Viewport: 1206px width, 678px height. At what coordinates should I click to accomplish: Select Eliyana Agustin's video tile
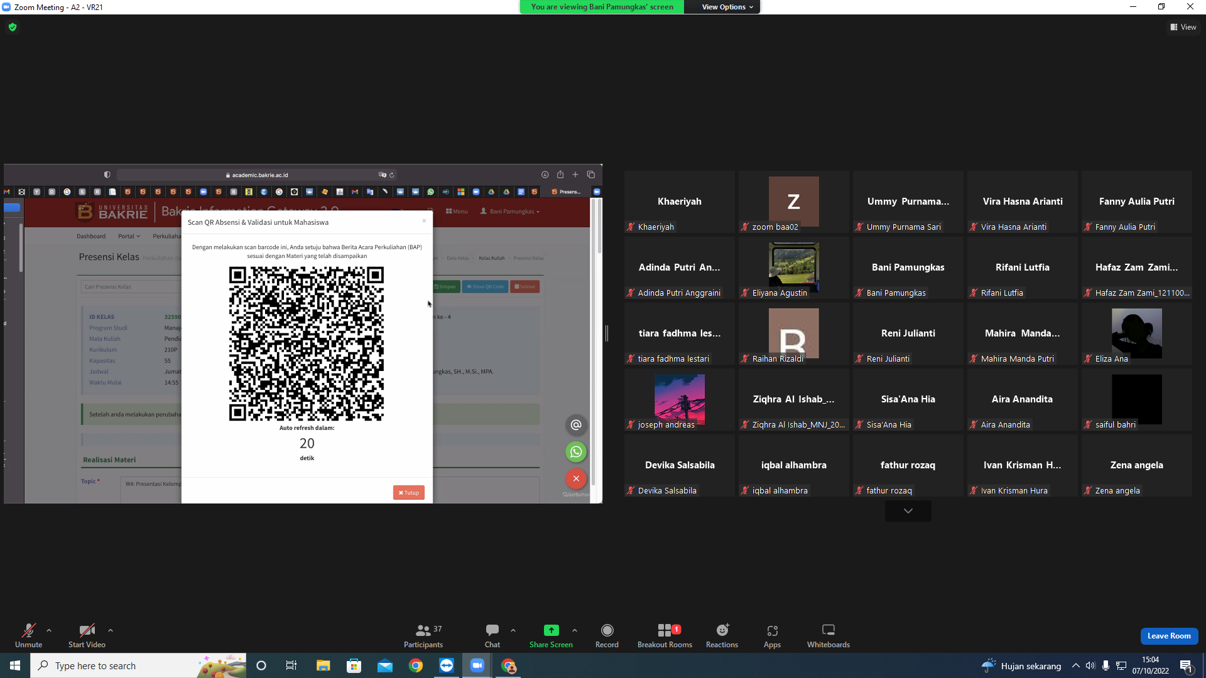pos(794,268)
